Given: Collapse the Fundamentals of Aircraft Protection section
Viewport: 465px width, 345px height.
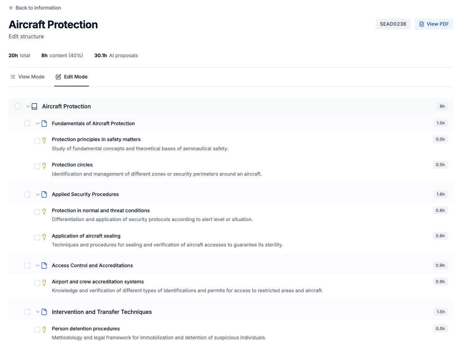Looking at the screenshot, I should tap(38, 124).
